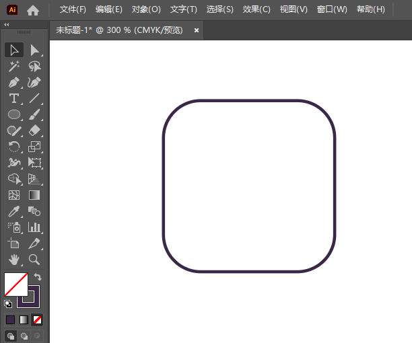Click the Home button
This screenshot has height=343, width=412.
(32, 9)
